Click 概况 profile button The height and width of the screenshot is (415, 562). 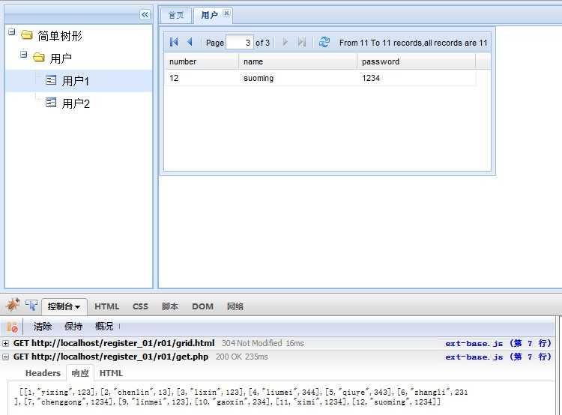tap(104, 327)
